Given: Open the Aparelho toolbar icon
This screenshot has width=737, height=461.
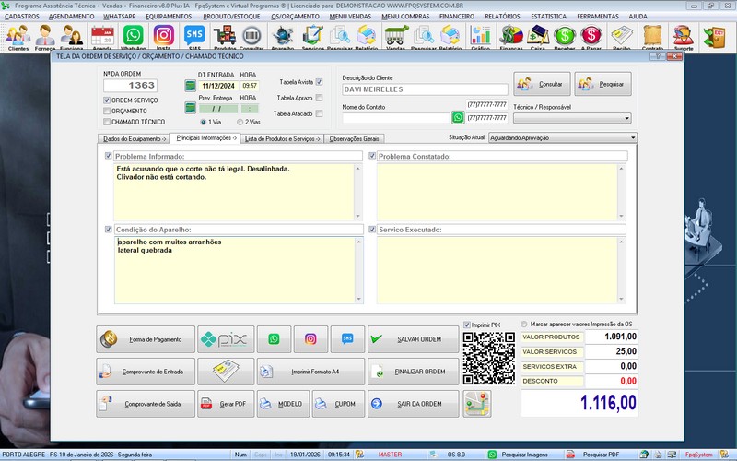Looking at the screenshot, I should (x=283, y=37).
